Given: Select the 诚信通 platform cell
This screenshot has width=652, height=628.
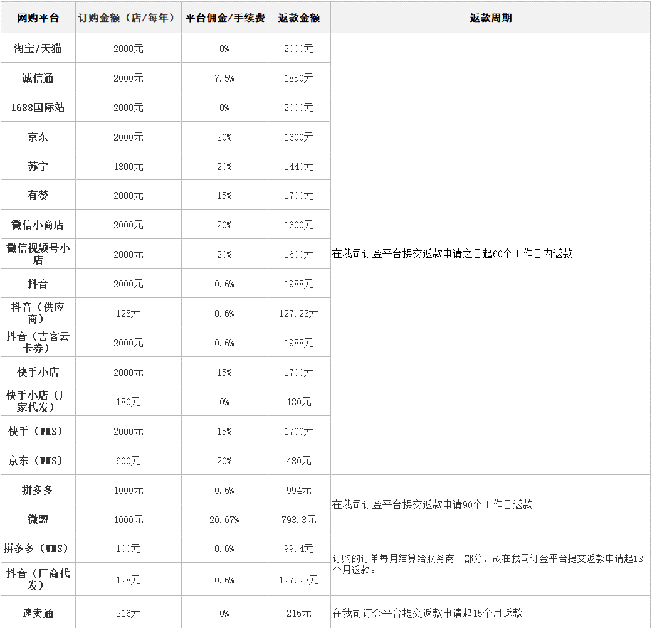Looking at the screenshot, I should (38, 78).
